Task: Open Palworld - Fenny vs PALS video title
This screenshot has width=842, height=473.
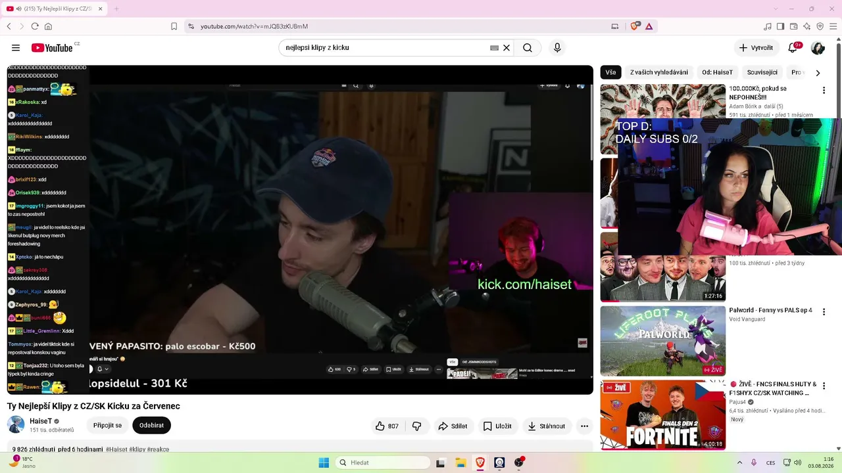Action: (x=770, y=310)
